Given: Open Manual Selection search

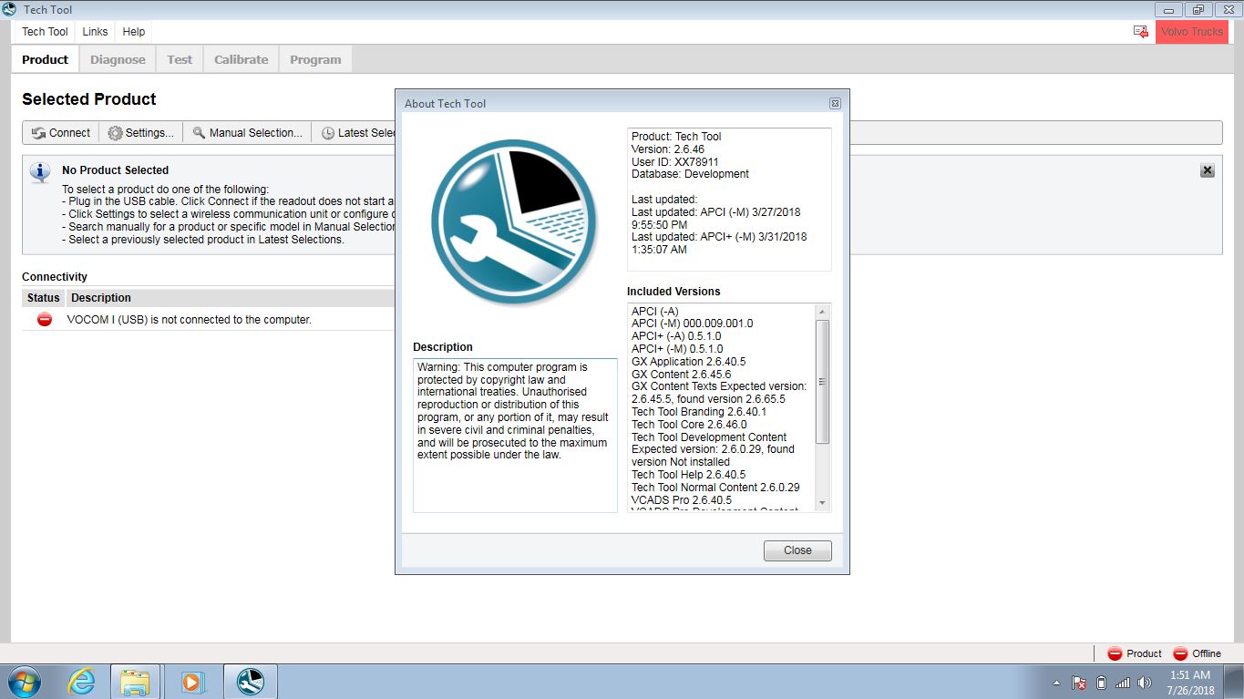Looking at the screenshot, I should [247, 133].
